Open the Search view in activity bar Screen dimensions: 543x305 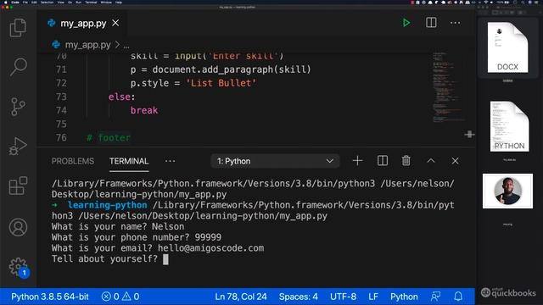tap(18, 67)
